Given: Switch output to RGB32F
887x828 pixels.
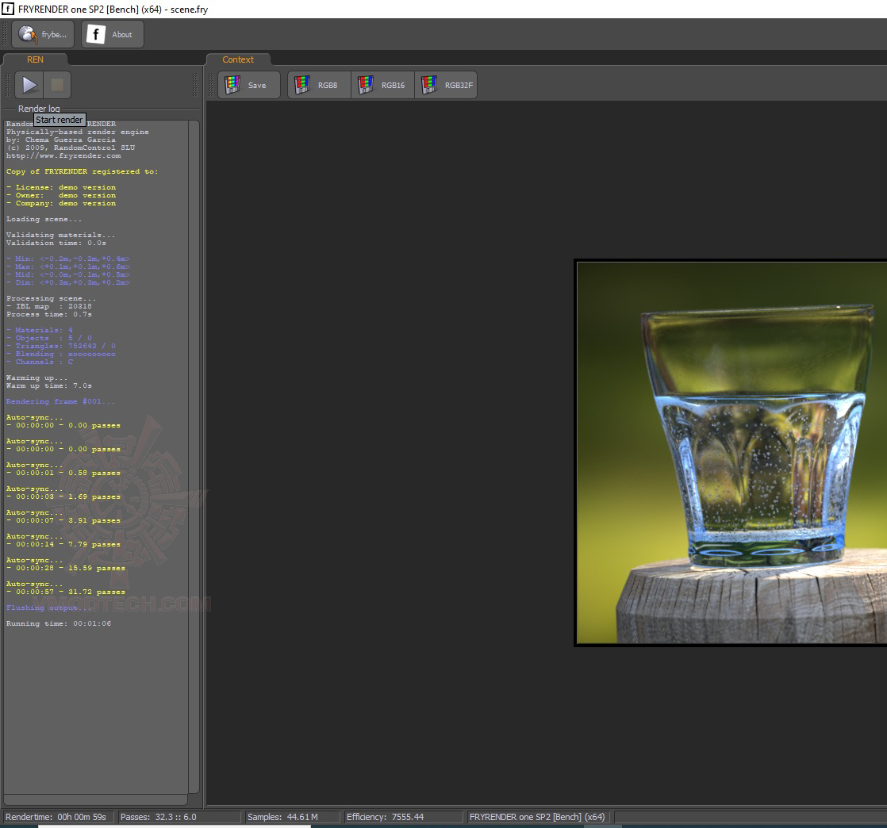Looking at the screenshot, I should click(x=447, y=86).
